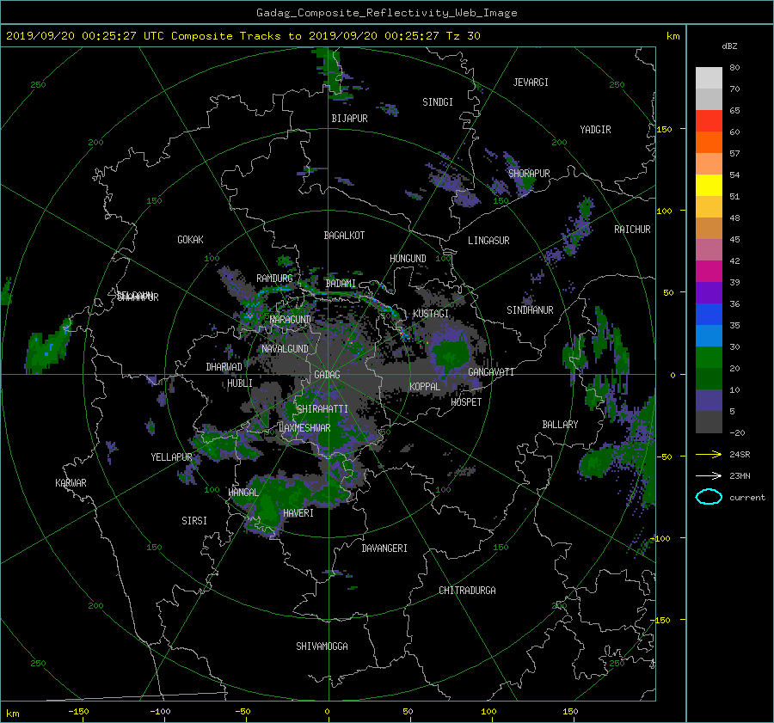This screenshot has width=774, height=723.
Task: Click the BADAMI city label
Action: (x=341, y=284)
